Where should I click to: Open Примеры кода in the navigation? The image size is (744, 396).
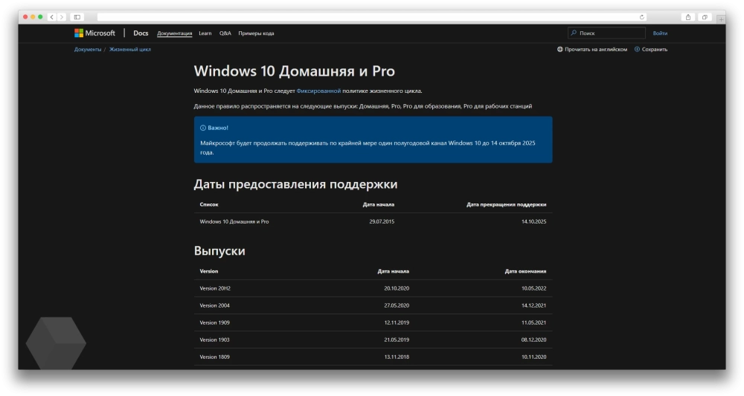[x=257, y=33]
